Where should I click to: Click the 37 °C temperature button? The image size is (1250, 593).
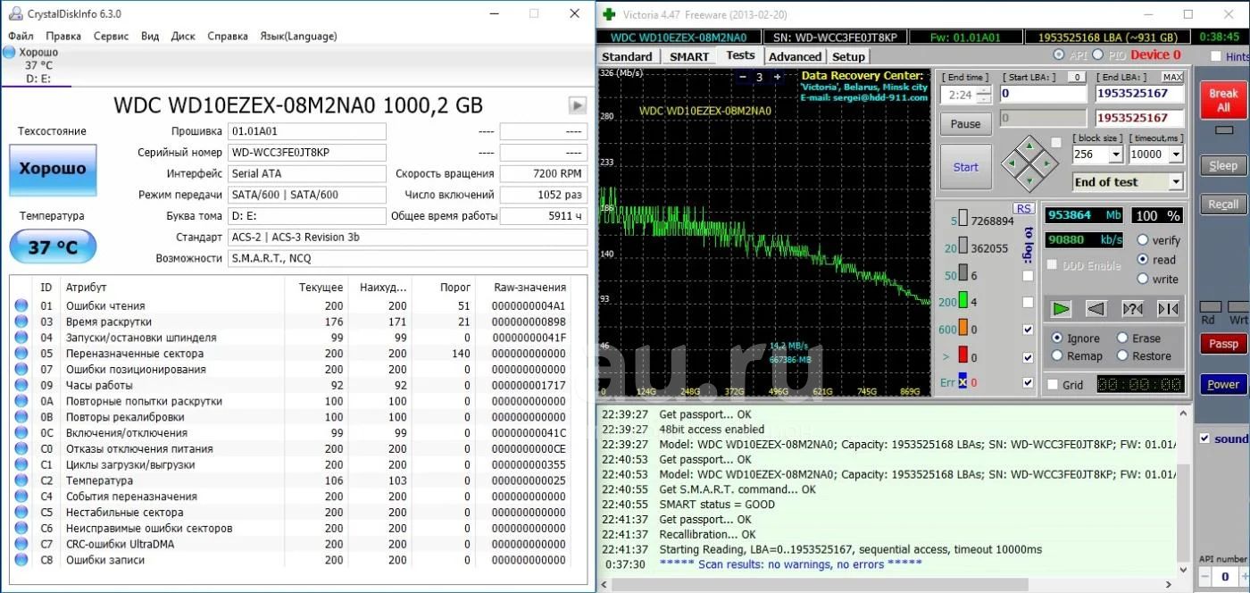tap(53, 246)
